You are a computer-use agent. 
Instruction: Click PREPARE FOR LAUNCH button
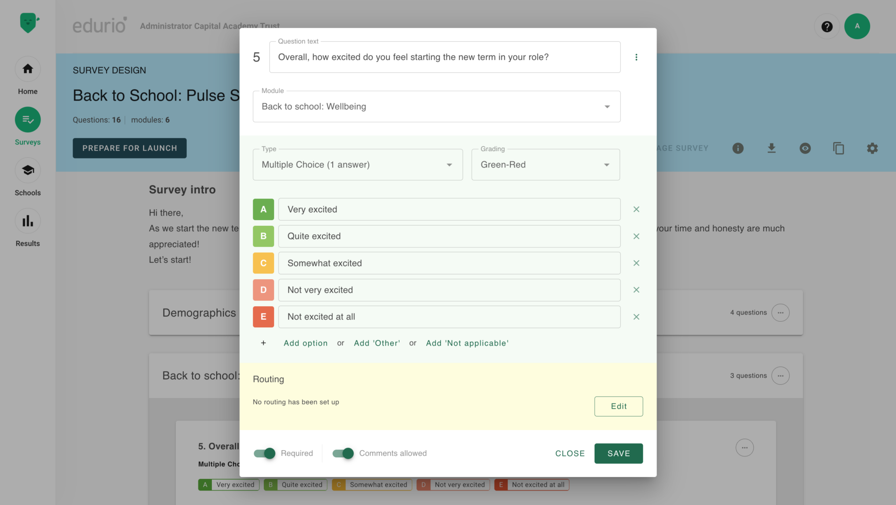pyautogui.click(x=130, y=148)
